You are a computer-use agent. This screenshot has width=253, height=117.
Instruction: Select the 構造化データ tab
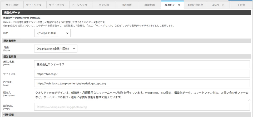[172, 5]
